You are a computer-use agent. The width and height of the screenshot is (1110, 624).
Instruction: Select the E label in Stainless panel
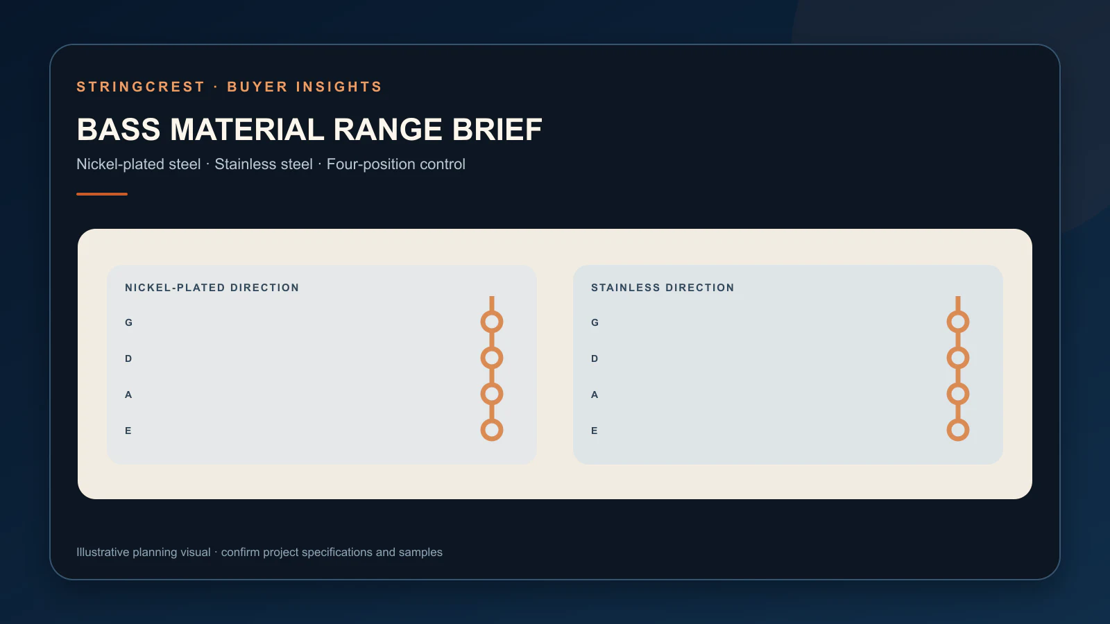click(595, 431)
